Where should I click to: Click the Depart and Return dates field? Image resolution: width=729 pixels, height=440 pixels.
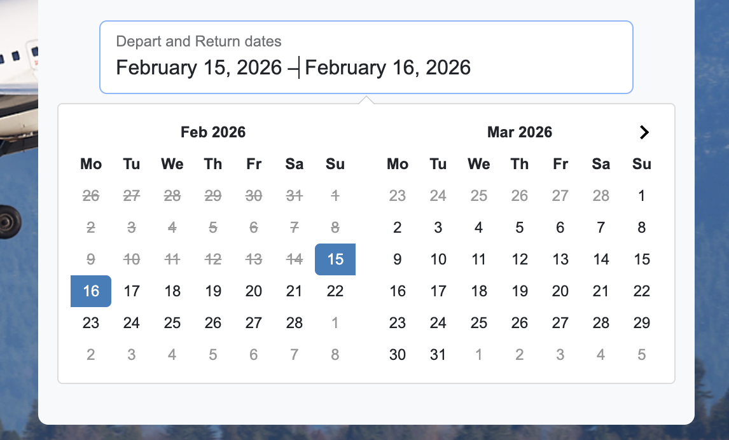click(x=367, y=57)
